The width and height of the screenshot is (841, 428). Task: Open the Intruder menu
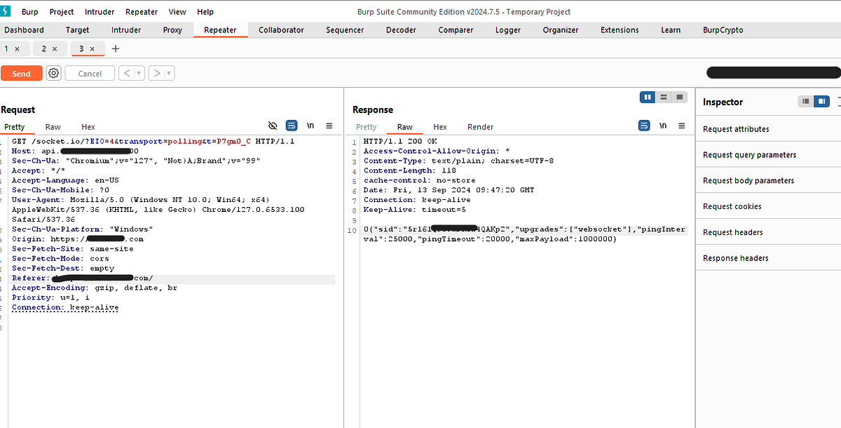[x=100, y=12]
